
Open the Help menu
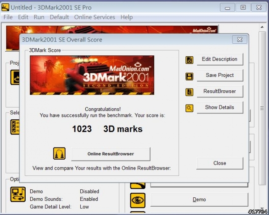tap(127, 17)
